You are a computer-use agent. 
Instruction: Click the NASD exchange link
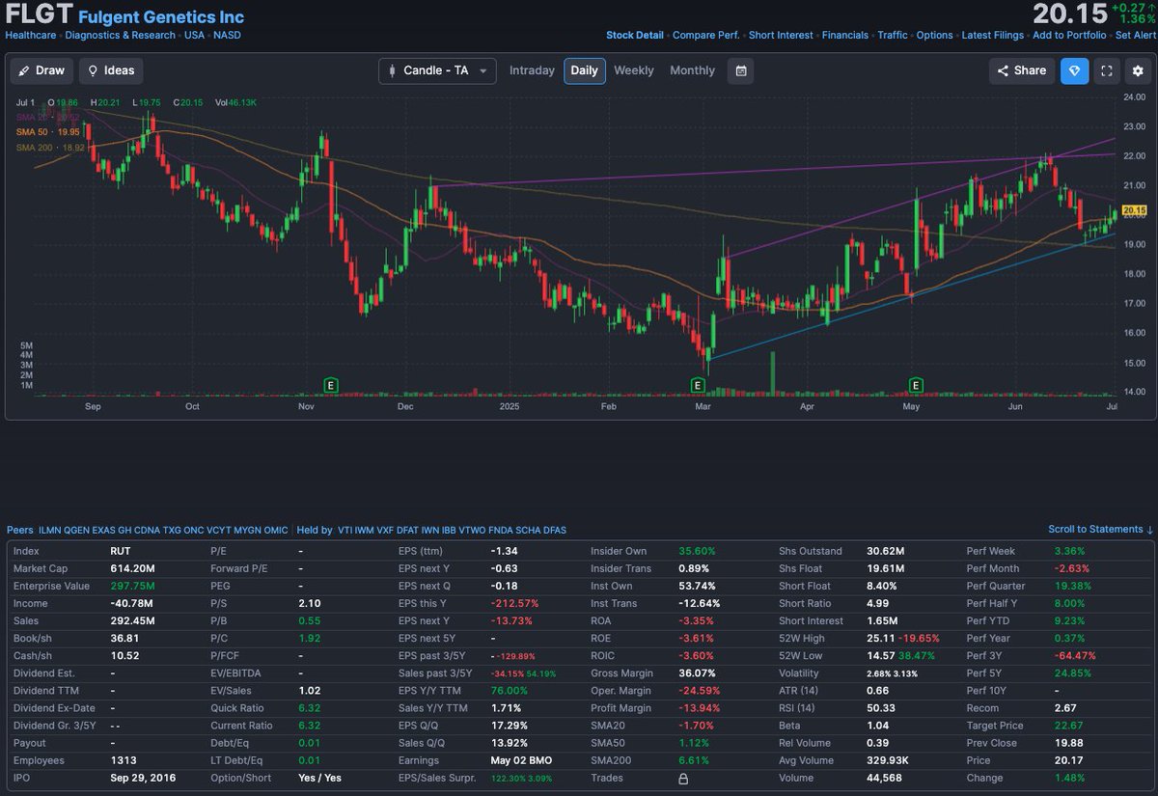click(227, 36)
